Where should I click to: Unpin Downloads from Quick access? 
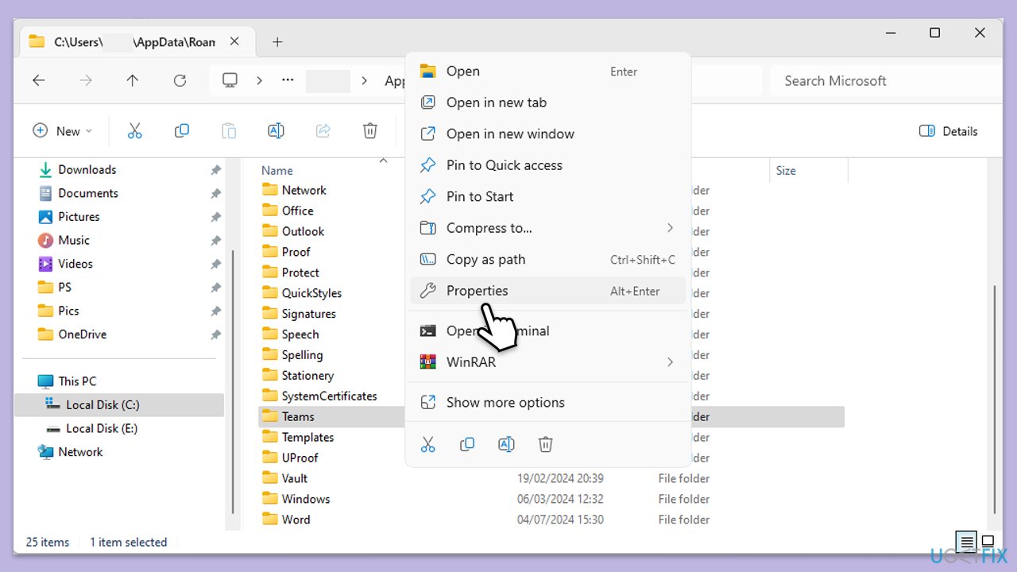pyautogui.click(x=215, y=170)
